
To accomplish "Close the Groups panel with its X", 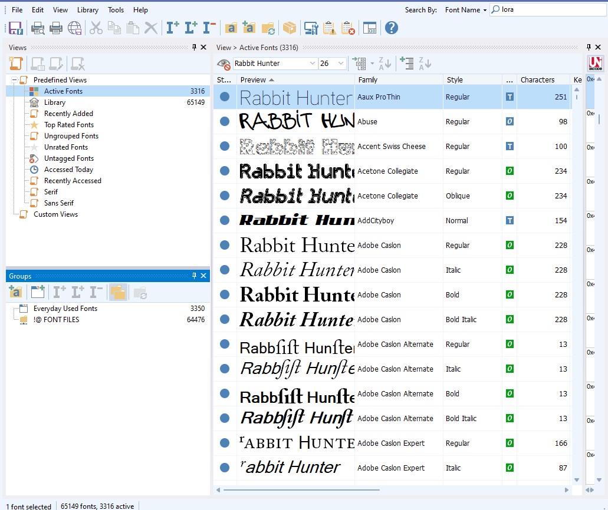I will click(x=203, y=276).
